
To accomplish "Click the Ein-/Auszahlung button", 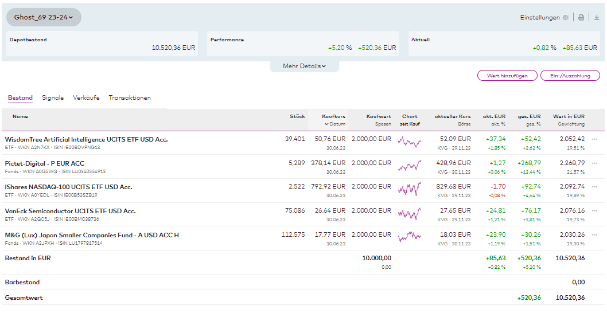I will click(570, 76).
